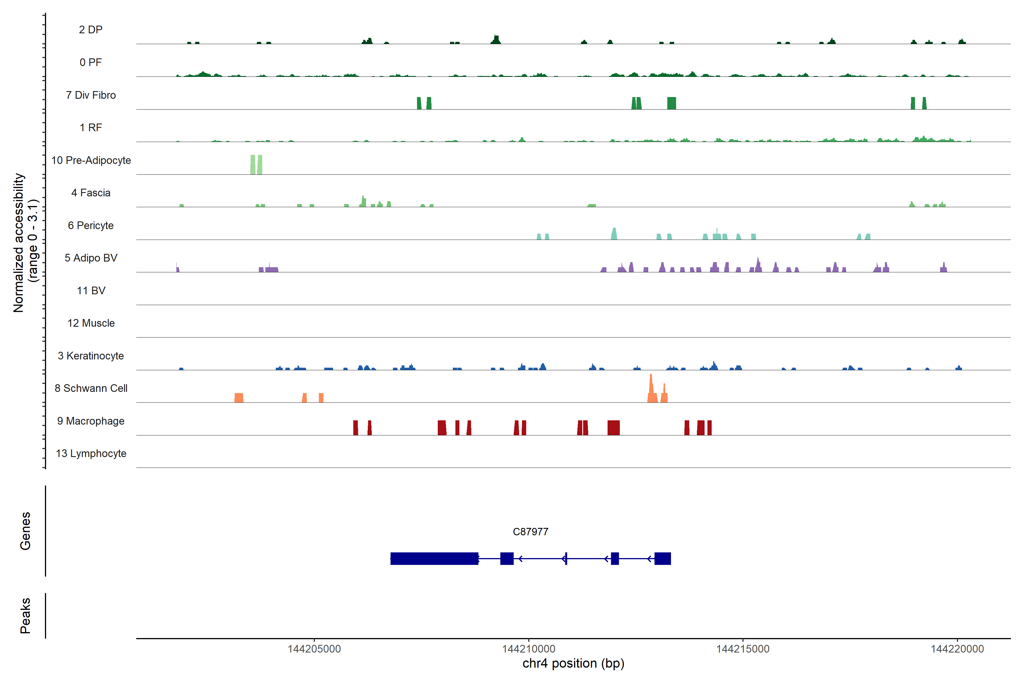Click the 144220000 x-axis tick label
Screen dimensions: 1024x683
tap(957, 649)
